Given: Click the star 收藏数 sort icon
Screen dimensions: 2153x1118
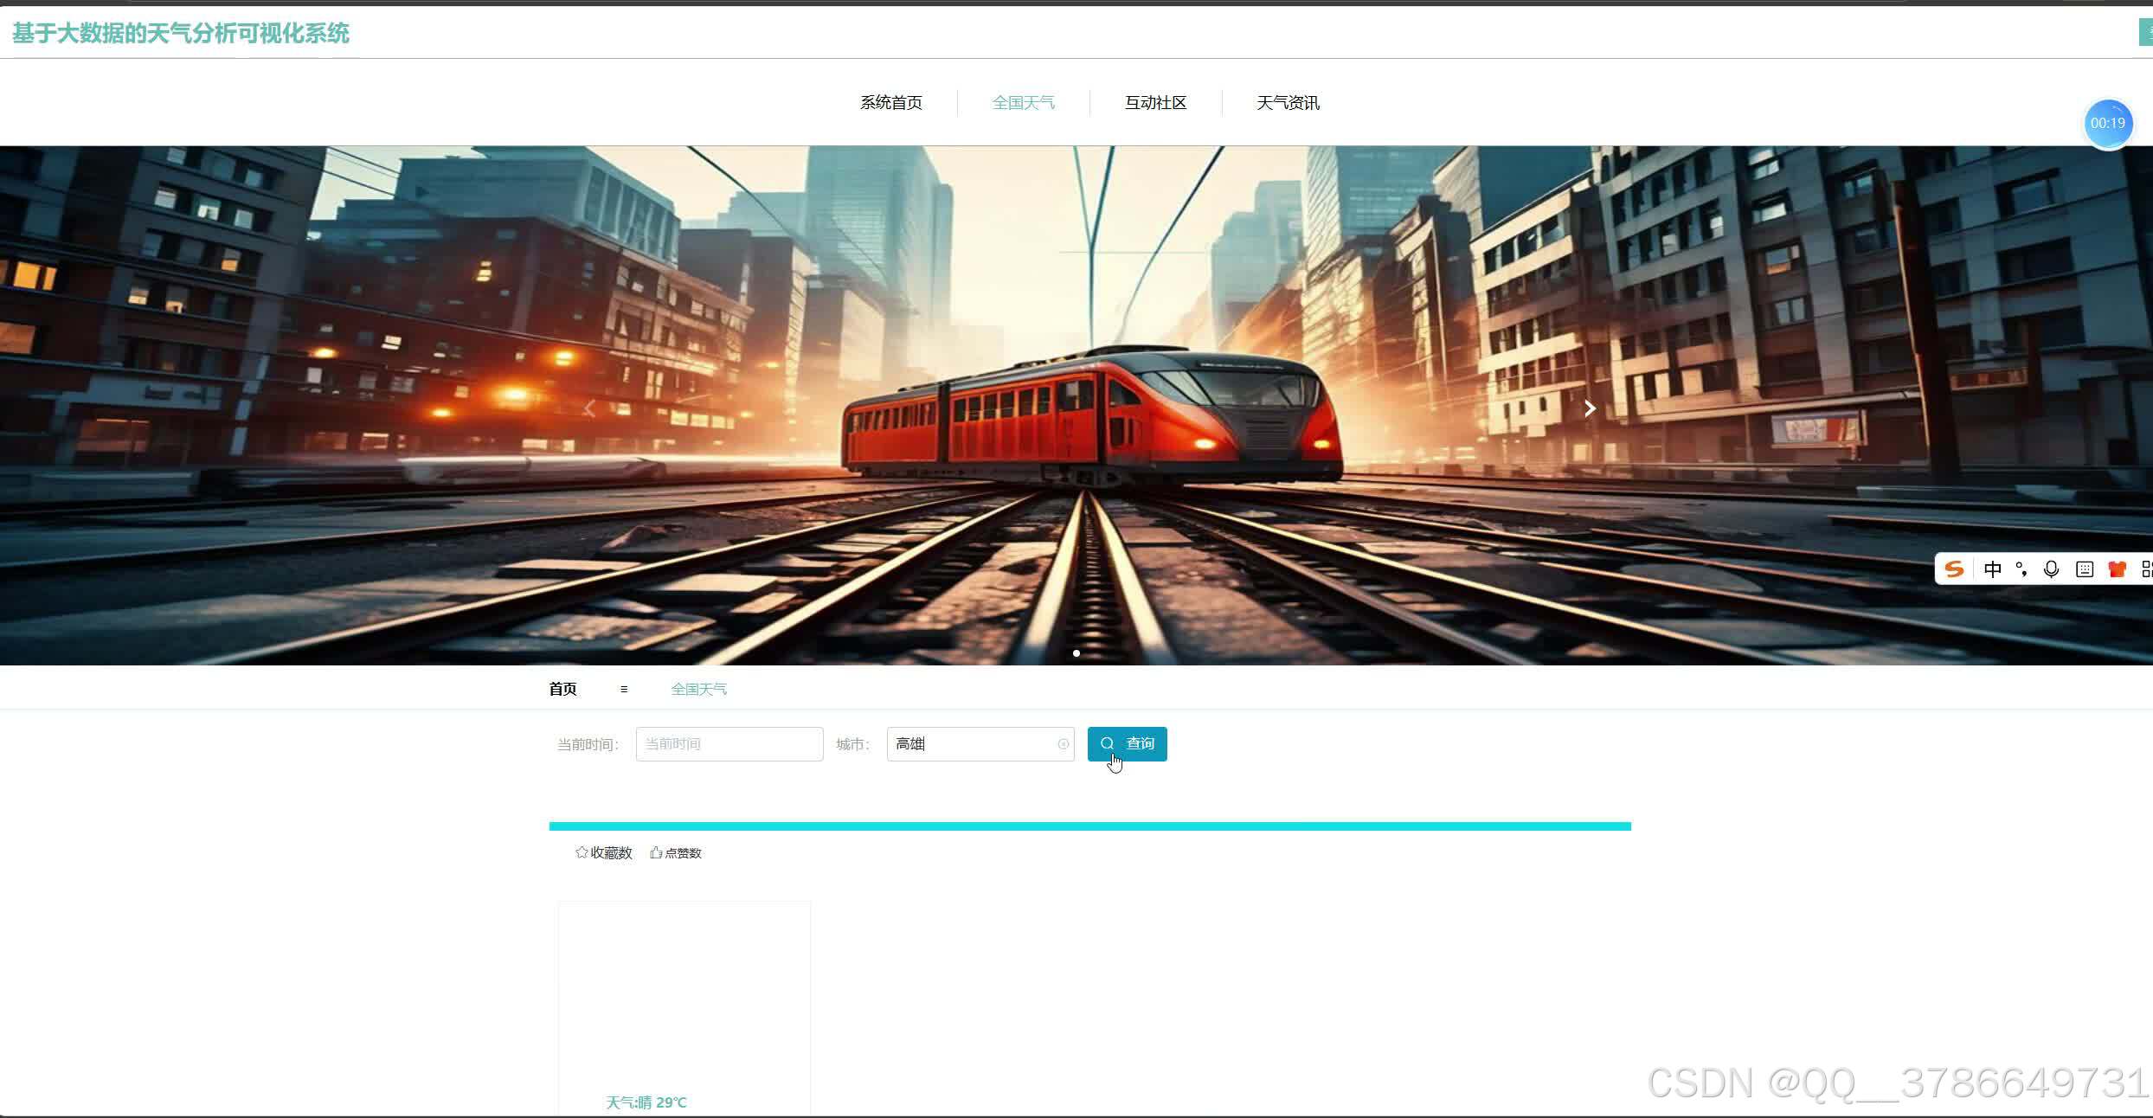Looking at the screenshot, I should coord(582,852).
